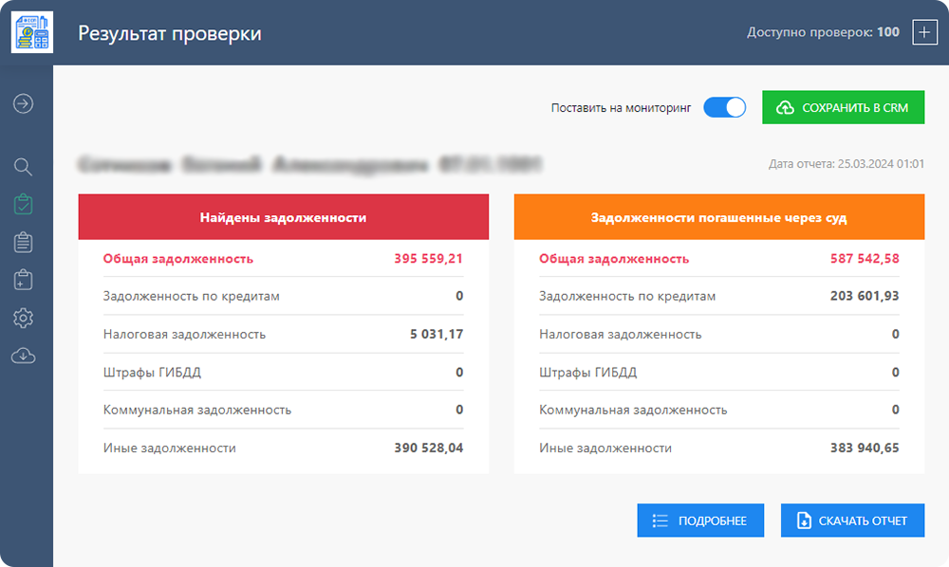Viewport: 949px width, 567px height.
Task: Open search via the magnifier sidebar icon
Action: point(24,167)
